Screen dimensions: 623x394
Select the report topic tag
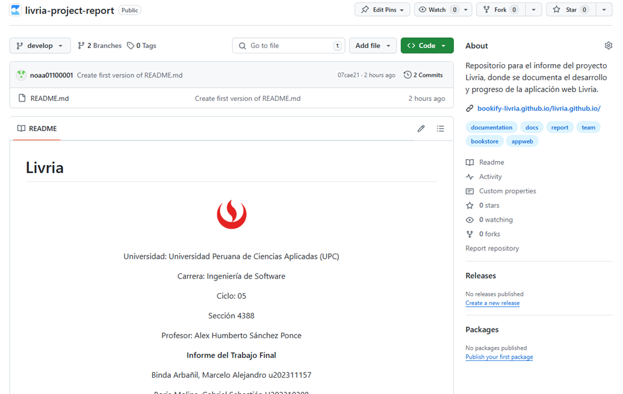click(559, 127)
